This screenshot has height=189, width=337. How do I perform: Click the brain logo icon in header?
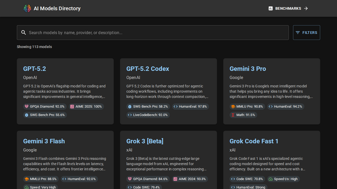[x=27, y=8]
